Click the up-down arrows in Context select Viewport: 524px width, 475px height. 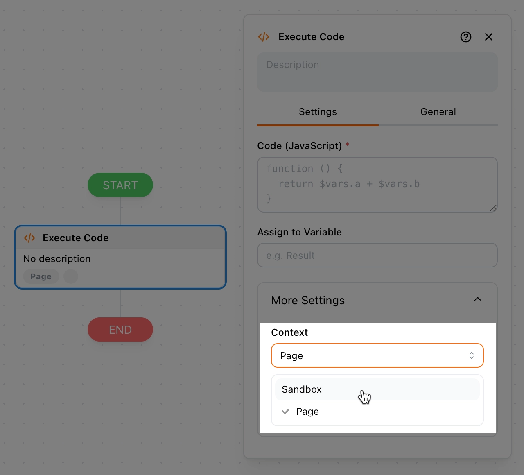(472, 355)
